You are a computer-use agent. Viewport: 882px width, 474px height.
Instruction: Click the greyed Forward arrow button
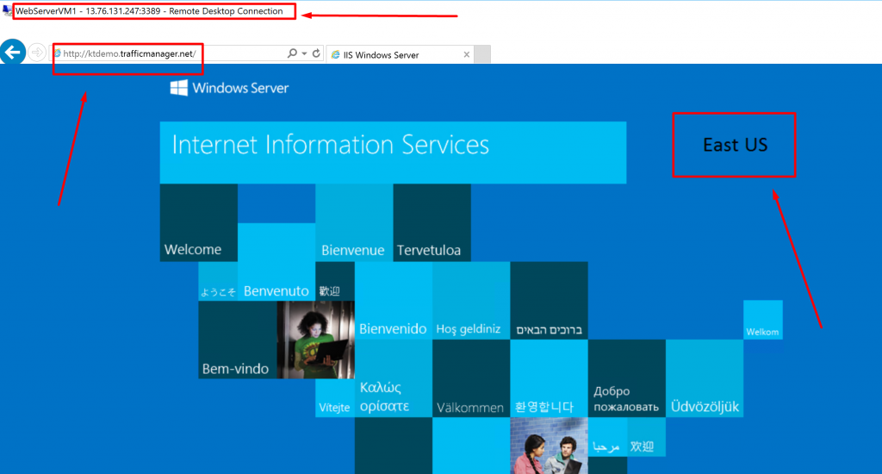(x=37, y=53)
